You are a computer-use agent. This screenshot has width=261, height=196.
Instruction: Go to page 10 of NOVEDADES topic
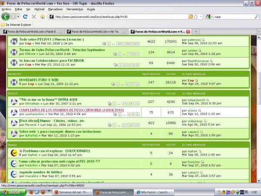(x=137, y=84)
